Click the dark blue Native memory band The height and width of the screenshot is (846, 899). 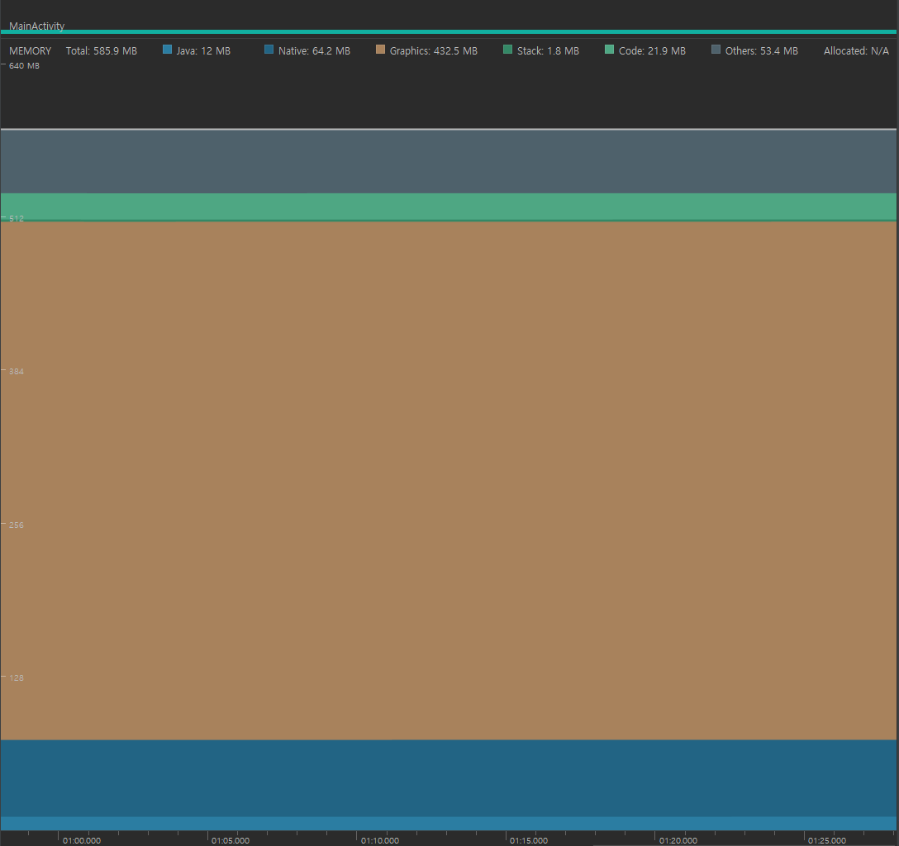click(x=449, y=777)
